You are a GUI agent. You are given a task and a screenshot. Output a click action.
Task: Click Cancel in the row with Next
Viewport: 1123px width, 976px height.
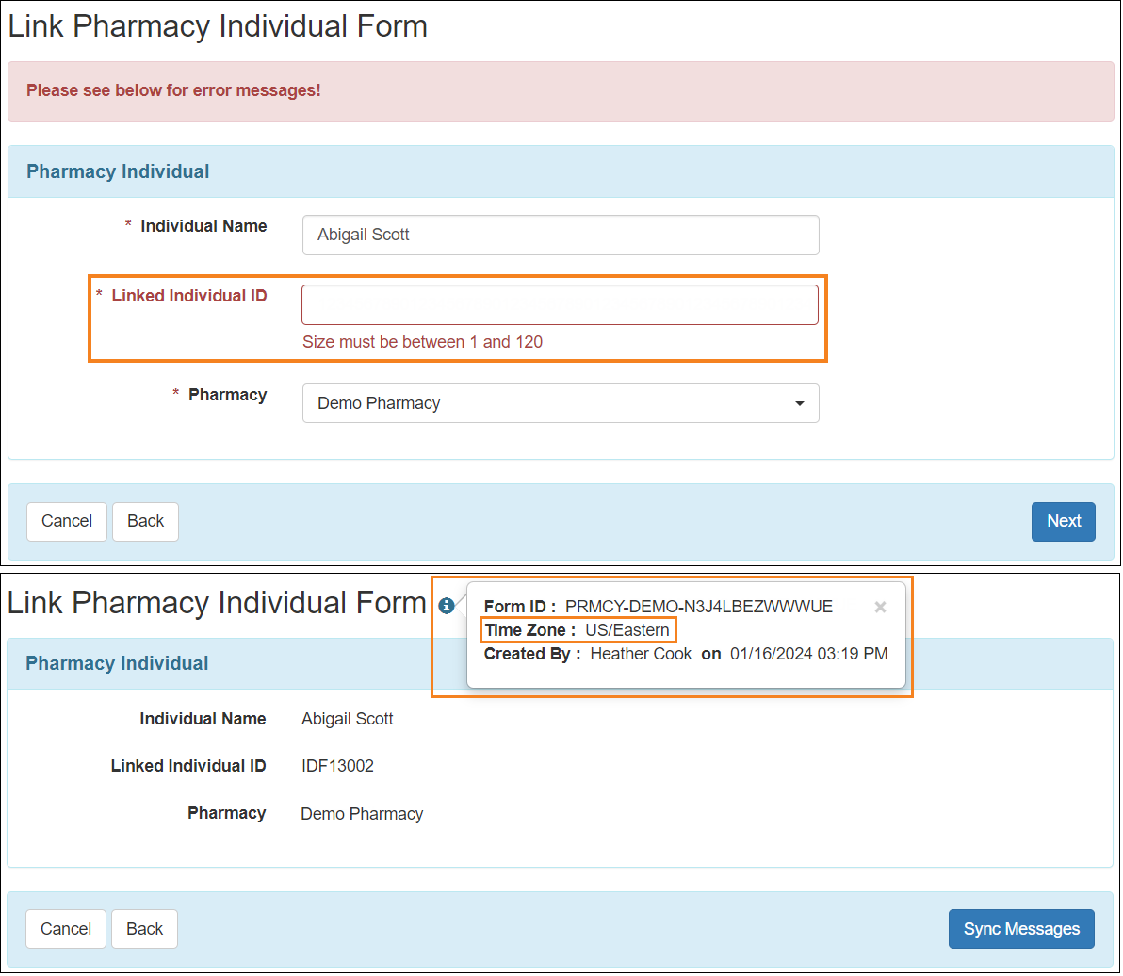(x=67, y=522)
